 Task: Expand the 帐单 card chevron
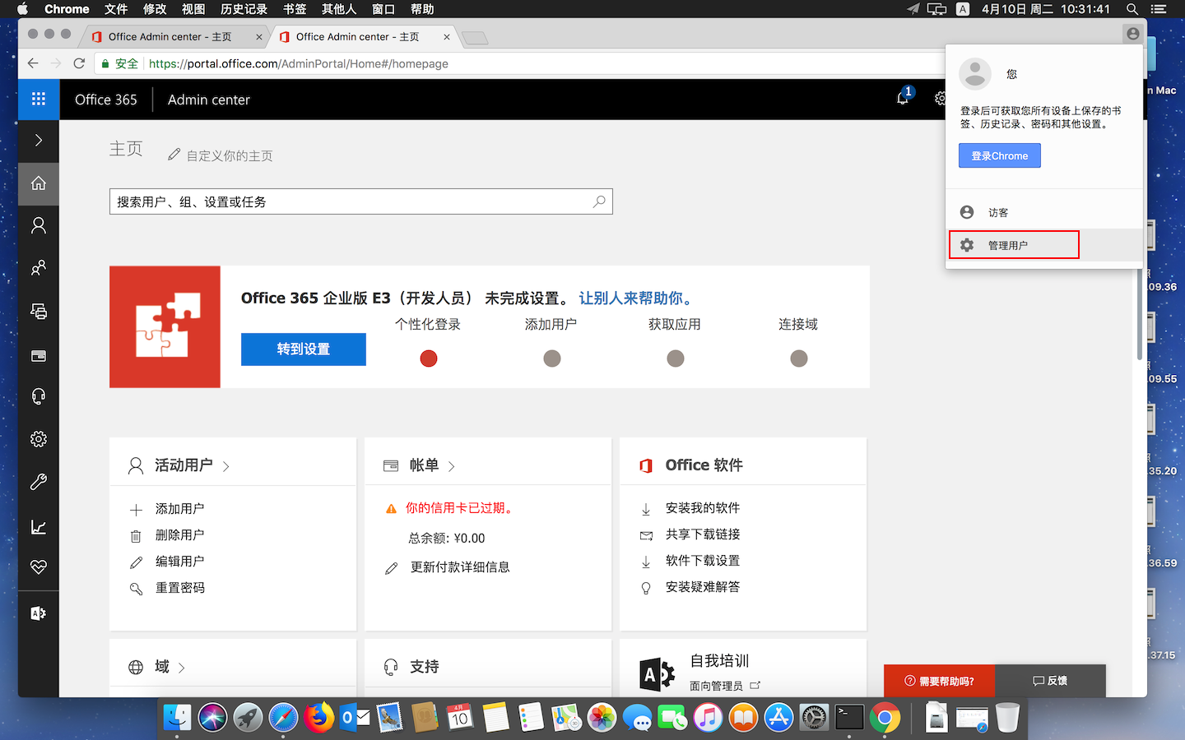451,466
